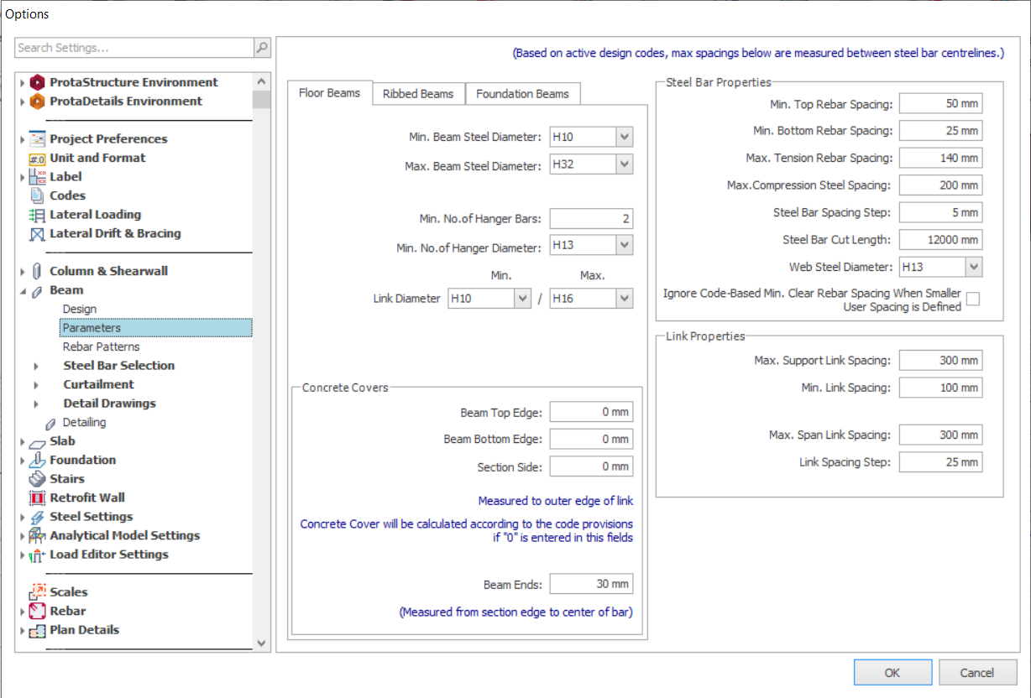The image size is (1031, 698).
Task: Click the Column & Shearwall icon
Action: coord(37,271)
